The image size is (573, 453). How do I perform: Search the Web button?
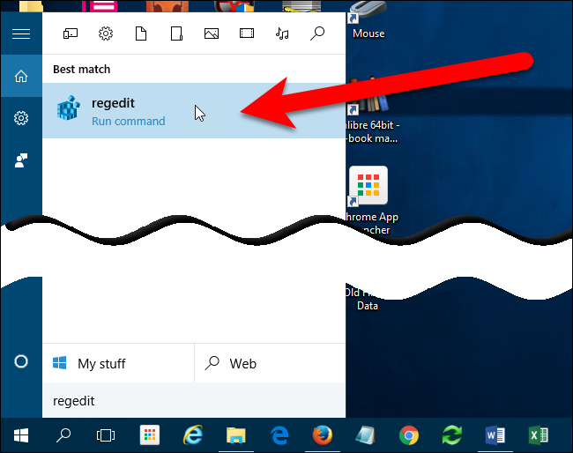click(270, 363)
